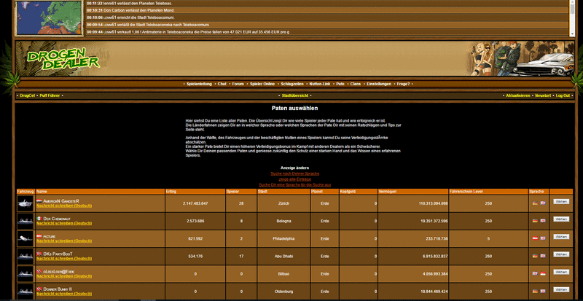Click the ship icon for DKs PartyBooT
Screen dimensions: 583x301
26,257
